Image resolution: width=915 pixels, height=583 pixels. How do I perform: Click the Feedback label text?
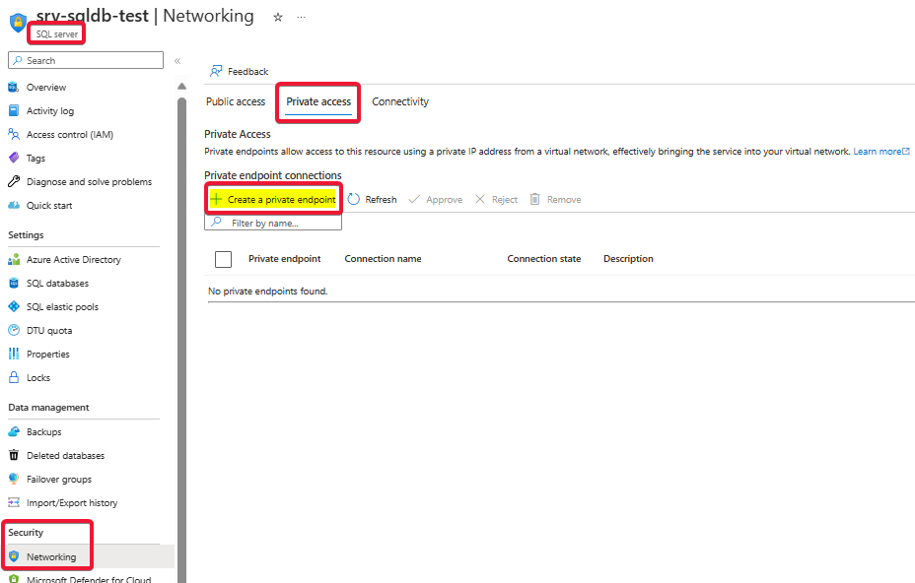(x=248, y=72)
